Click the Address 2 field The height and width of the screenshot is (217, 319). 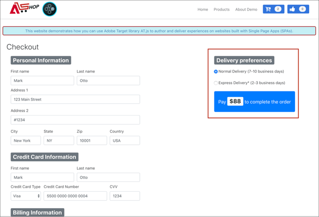pyautogui.click(x=75, y=120)
